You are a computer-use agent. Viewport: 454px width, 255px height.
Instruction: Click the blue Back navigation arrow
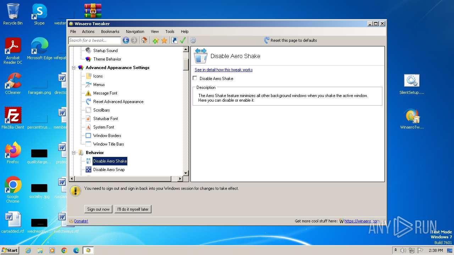(x=126, y=40)
